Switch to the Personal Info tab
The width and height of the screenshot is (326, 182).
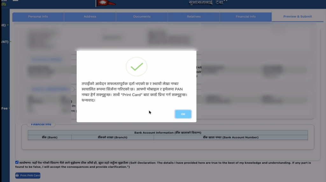point(38,17)
